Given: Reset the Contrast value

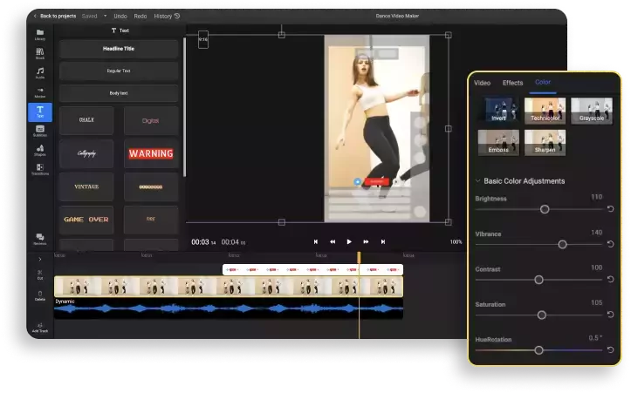Looking at the screenshot, I should [x=610, y=279].
